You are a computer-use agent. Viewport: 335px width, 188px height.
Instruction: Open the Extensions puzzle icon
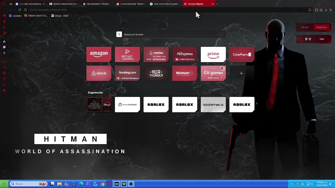(x=316, y=10)
